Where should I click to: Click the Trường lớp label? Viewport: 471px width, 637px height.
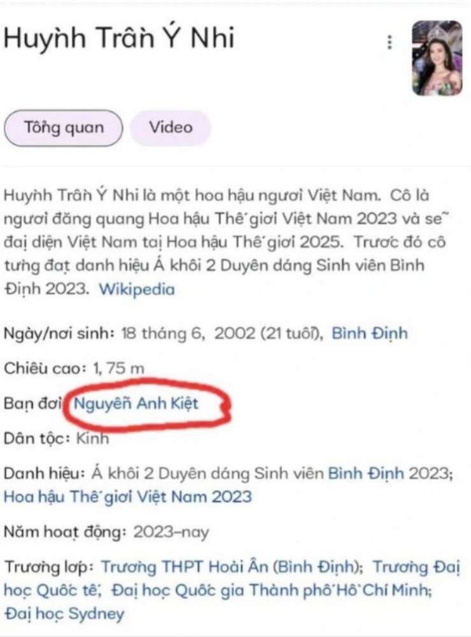pyautogui.click(x=49, y=568)
